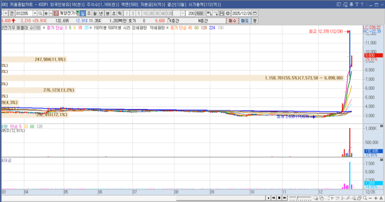Click the candlestick add-indicator icon
The height and width of the screenshot is (202, 385).
click(209, 13)
